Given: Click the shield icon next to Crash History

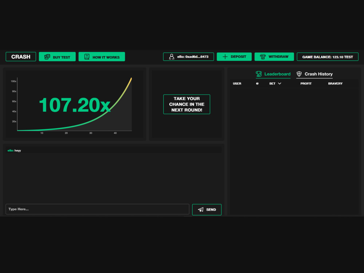Looking at the screenshot, I should coord(299,74).
